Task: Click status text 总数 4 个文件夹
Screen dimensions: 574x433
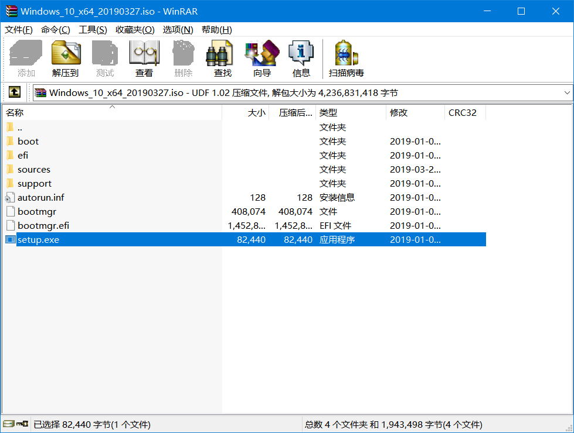Action: (393, 424)
